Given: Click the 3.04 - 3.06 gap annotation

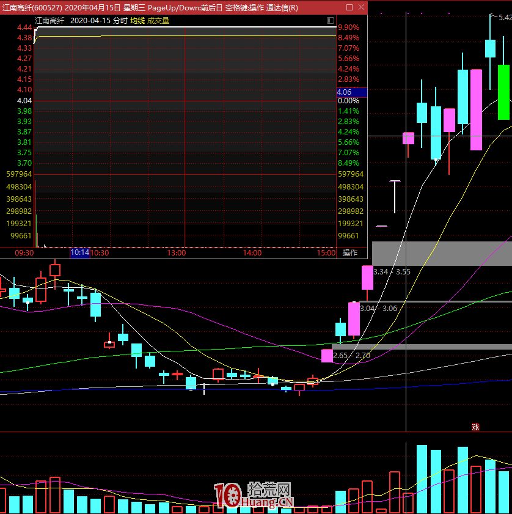Looking at the screenshot, I should [x=379, y=309].
